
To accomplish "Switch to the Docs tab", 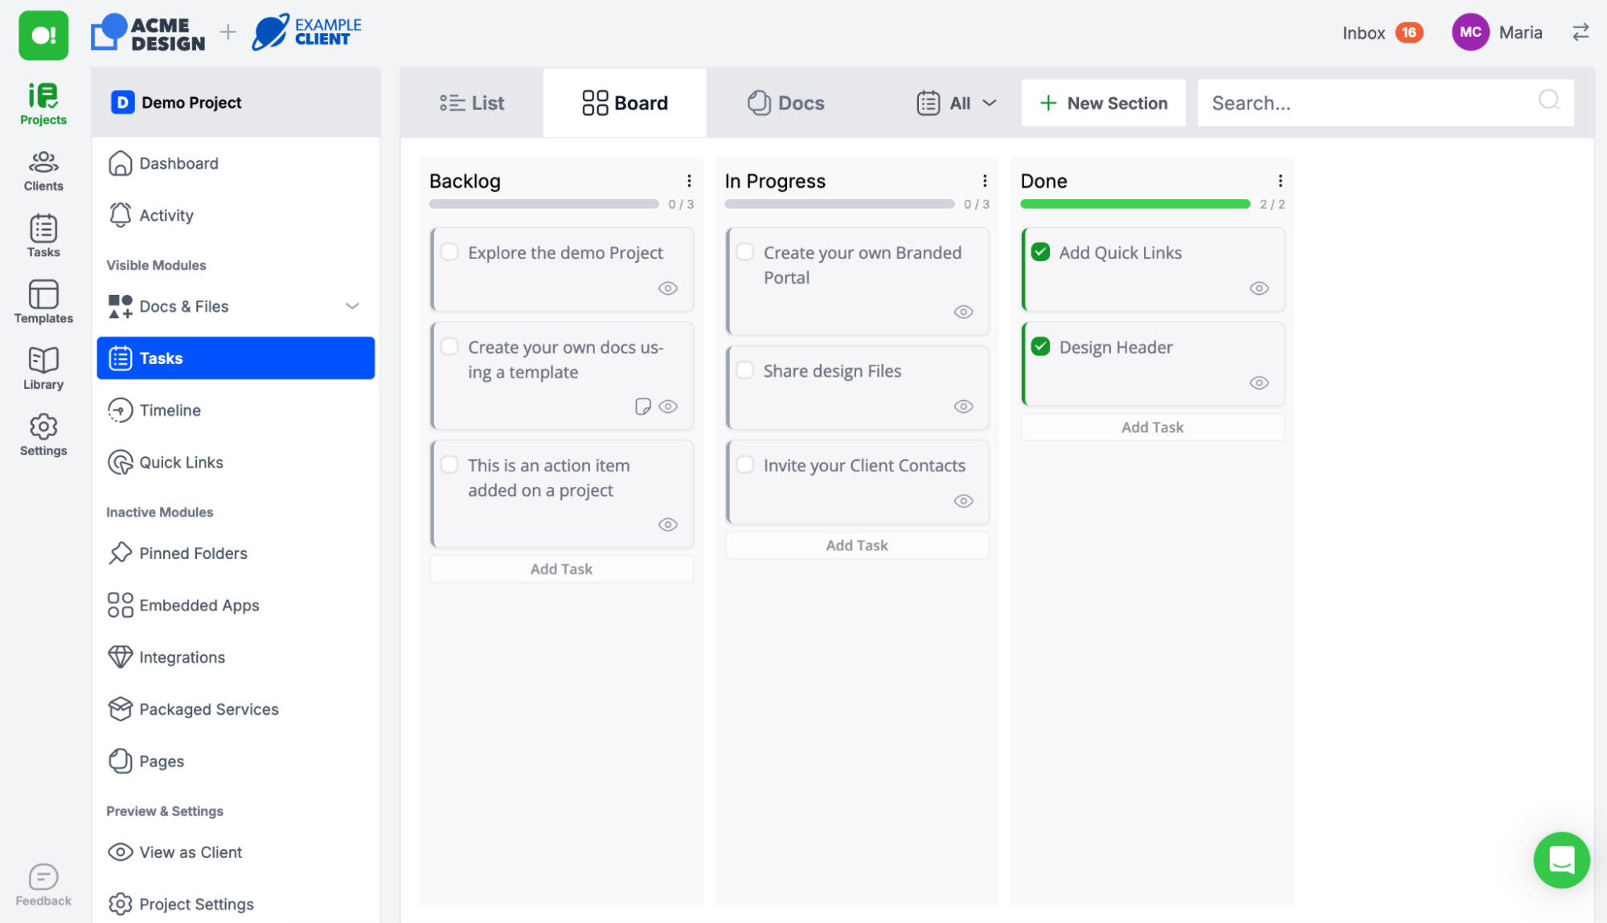I will pos(784,101).
